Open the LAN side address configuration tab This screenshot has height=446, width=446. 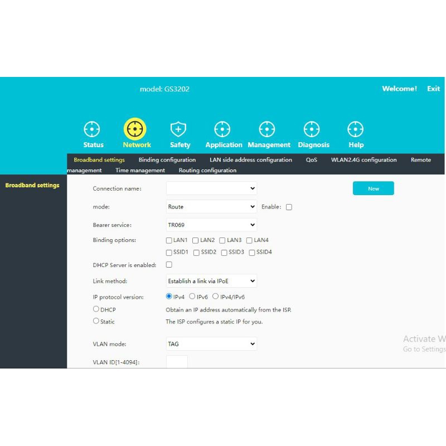click(250, 159)
